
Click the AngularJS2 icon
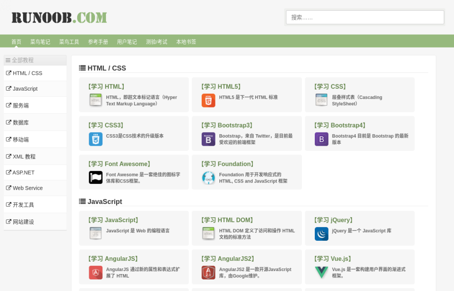208,272
